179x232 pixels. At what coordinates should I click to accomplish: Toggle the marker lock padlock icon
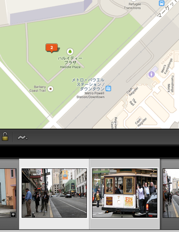tap(5, 136)
